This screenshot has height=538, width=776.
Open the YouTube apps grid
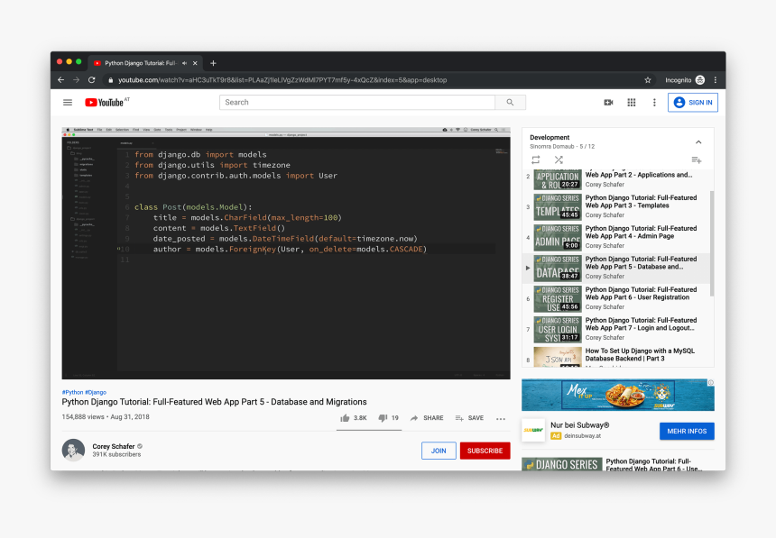point(632,103)
